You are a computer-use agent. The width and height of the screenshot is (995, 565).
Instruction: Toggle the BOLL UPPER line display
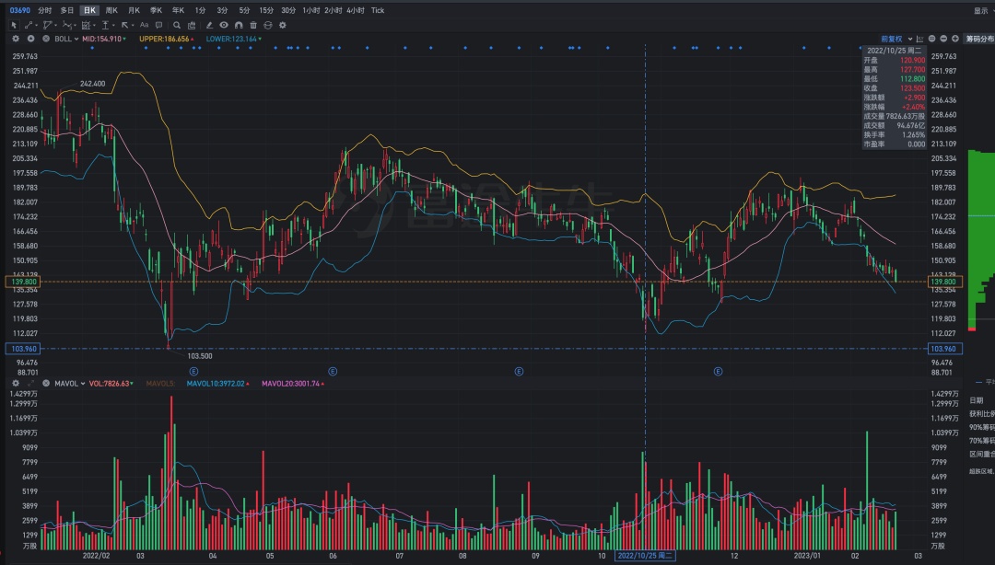(x=165, y=39)
